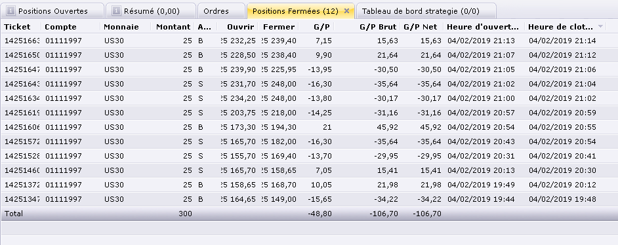Select the row closed at 21:06
This screenshot has width=618, height=245.
pyautogui.click(x=309, y=69)
